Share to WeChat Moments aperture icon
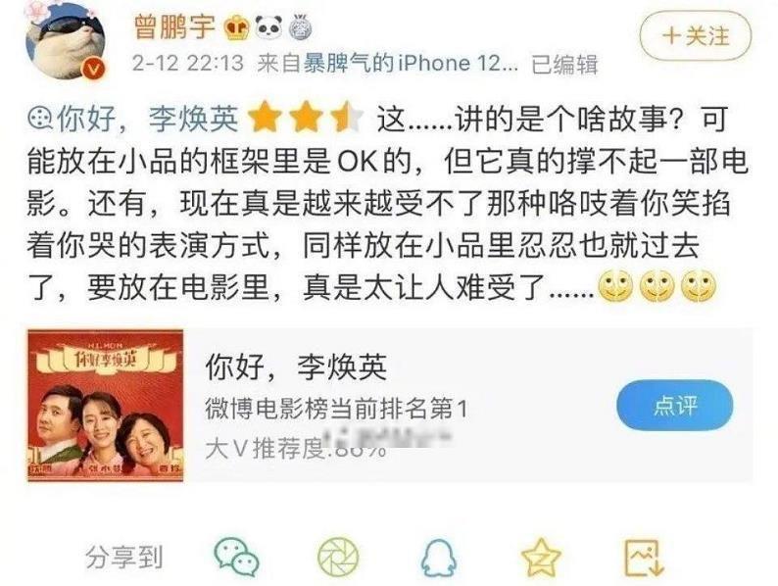Image resolution: width=778 pixels, height=586 pixels. coord(338,557)
